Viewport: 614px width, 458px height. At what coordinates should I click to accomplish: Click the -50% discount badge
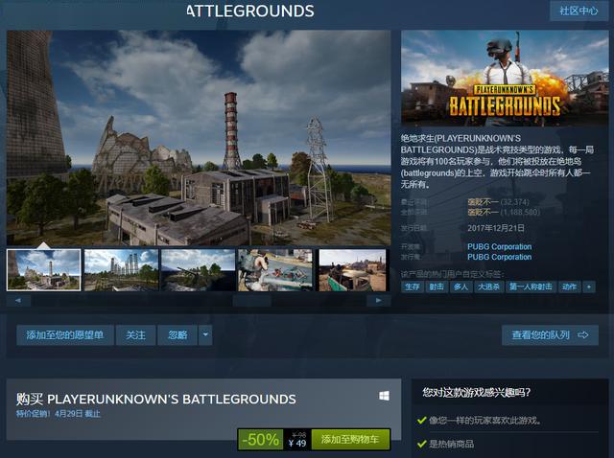(261, 440)
